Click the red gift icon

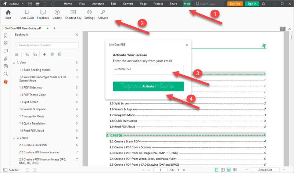(x=6, y=82)
